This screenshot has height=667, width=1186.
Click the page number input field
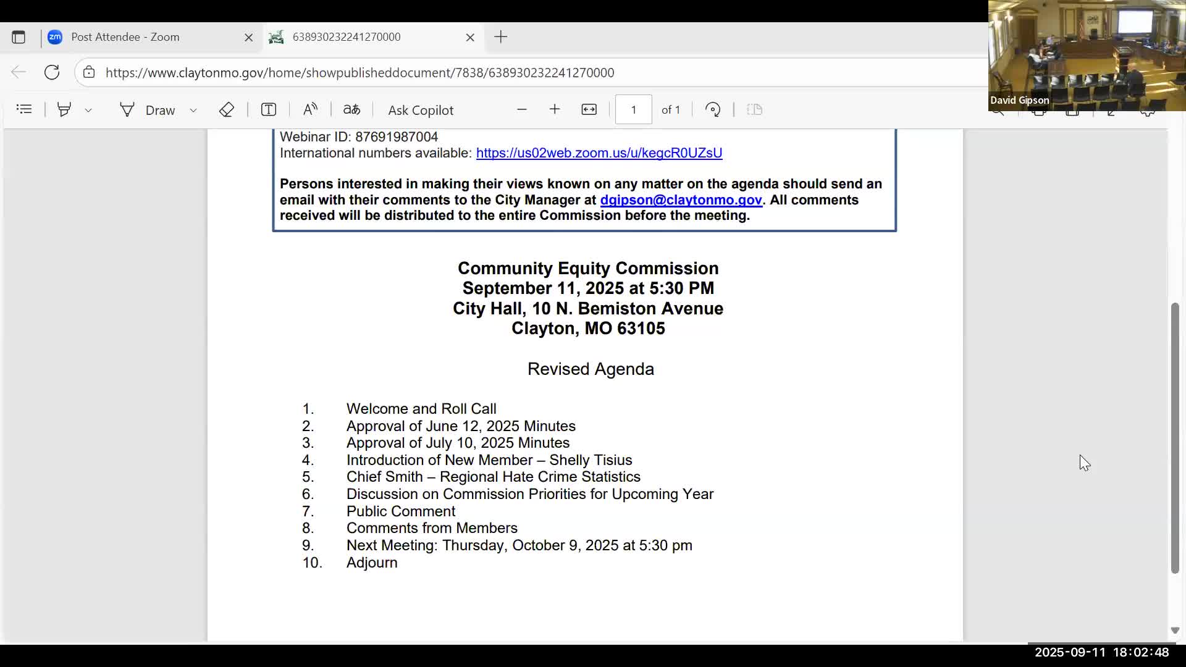pos(633,109)
